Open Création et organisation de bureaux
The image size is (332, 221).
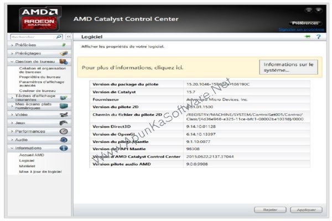(x=43, y=70)
